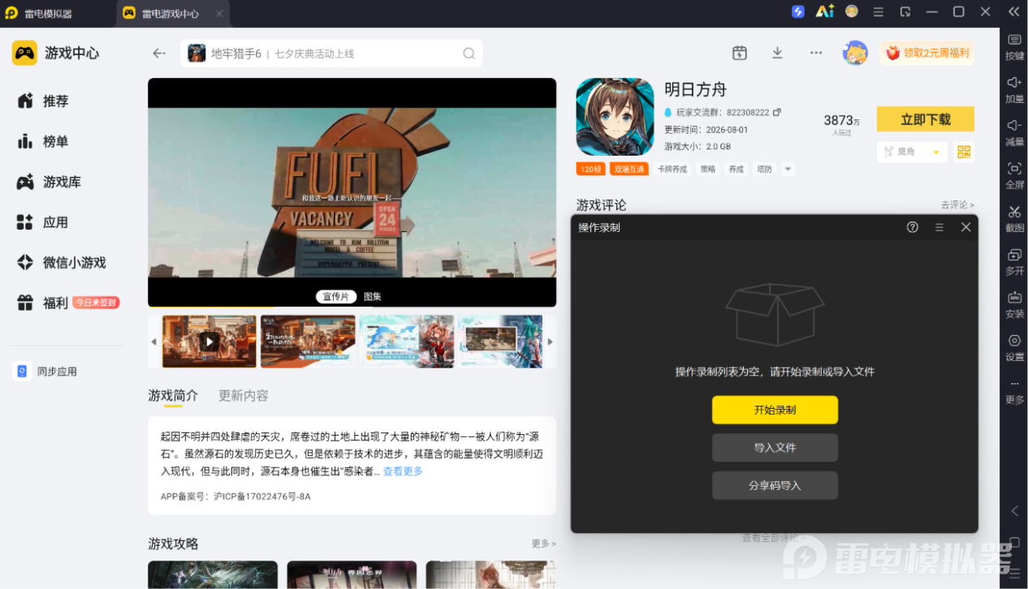The height and width of the screenshot is (589, 1028).
Task: Click the 分享码导入 button
Action: point(775,485)
